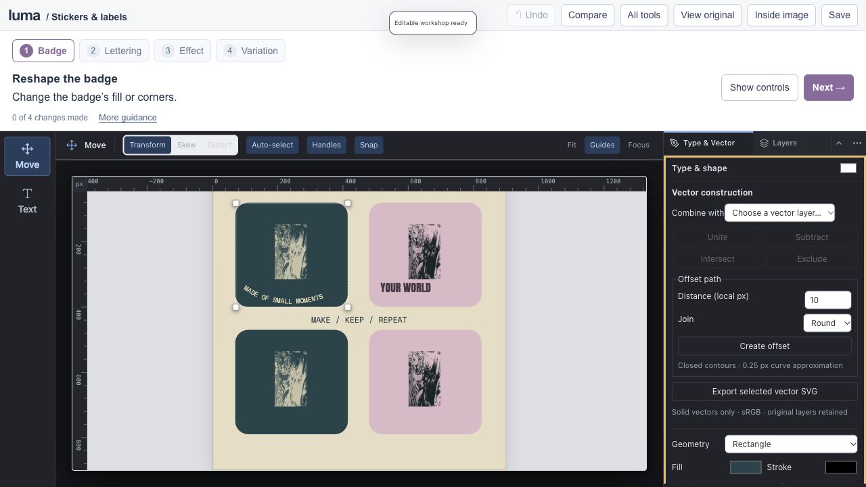This screenshot has width=866, height=487.
Task: Click white swatch beside Type & shape
Action: point(848,168)
